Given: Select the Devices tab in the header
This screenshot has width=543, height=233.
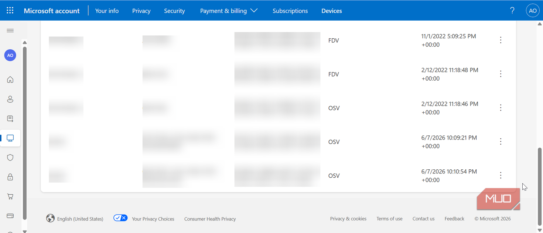Looking at the screenshot, I should [332, 11].
